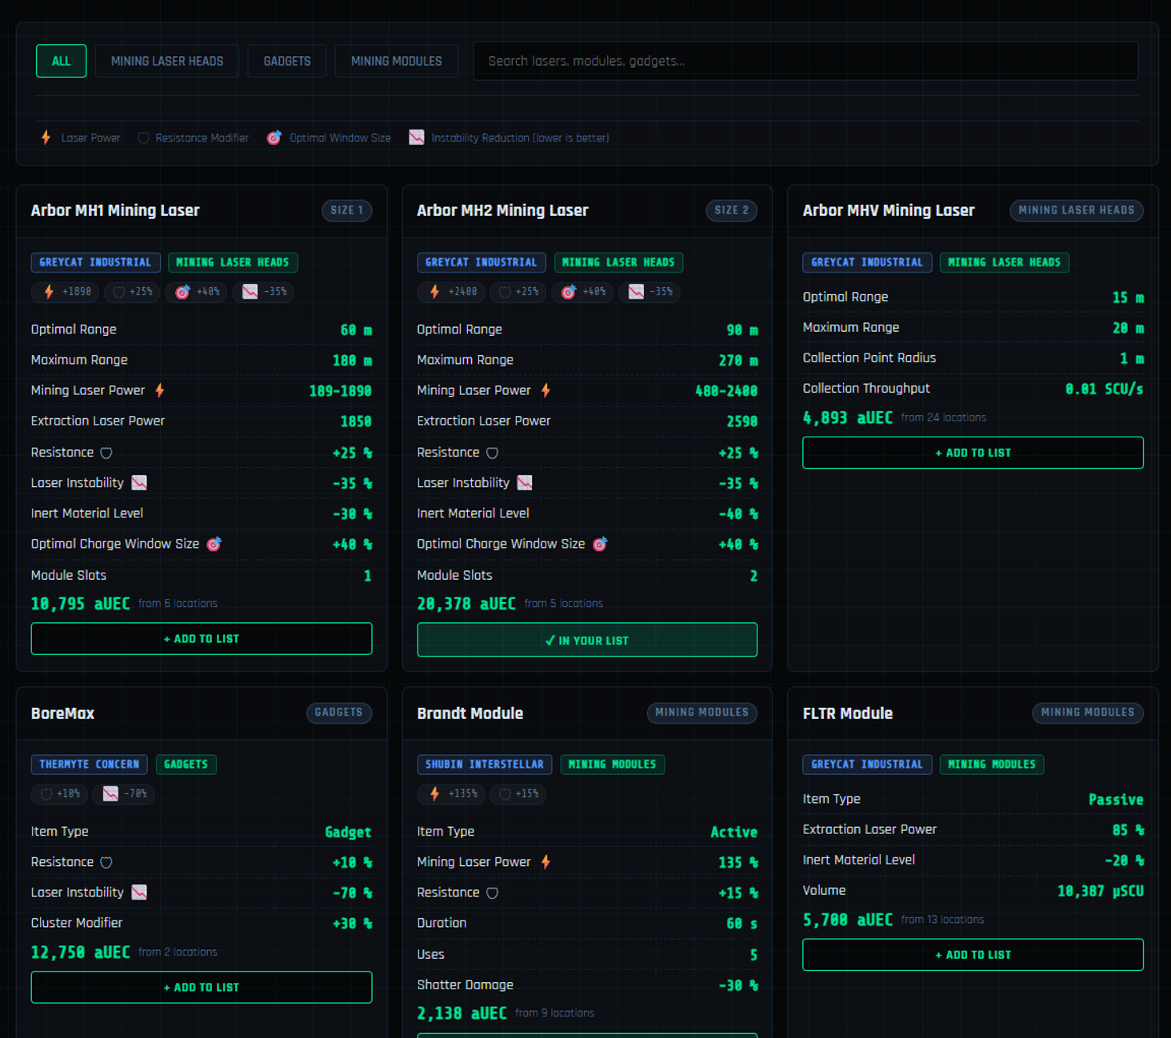
Task: Add BoreMax gadget to list
Action: pyautogui.click(x=202, y=988)
